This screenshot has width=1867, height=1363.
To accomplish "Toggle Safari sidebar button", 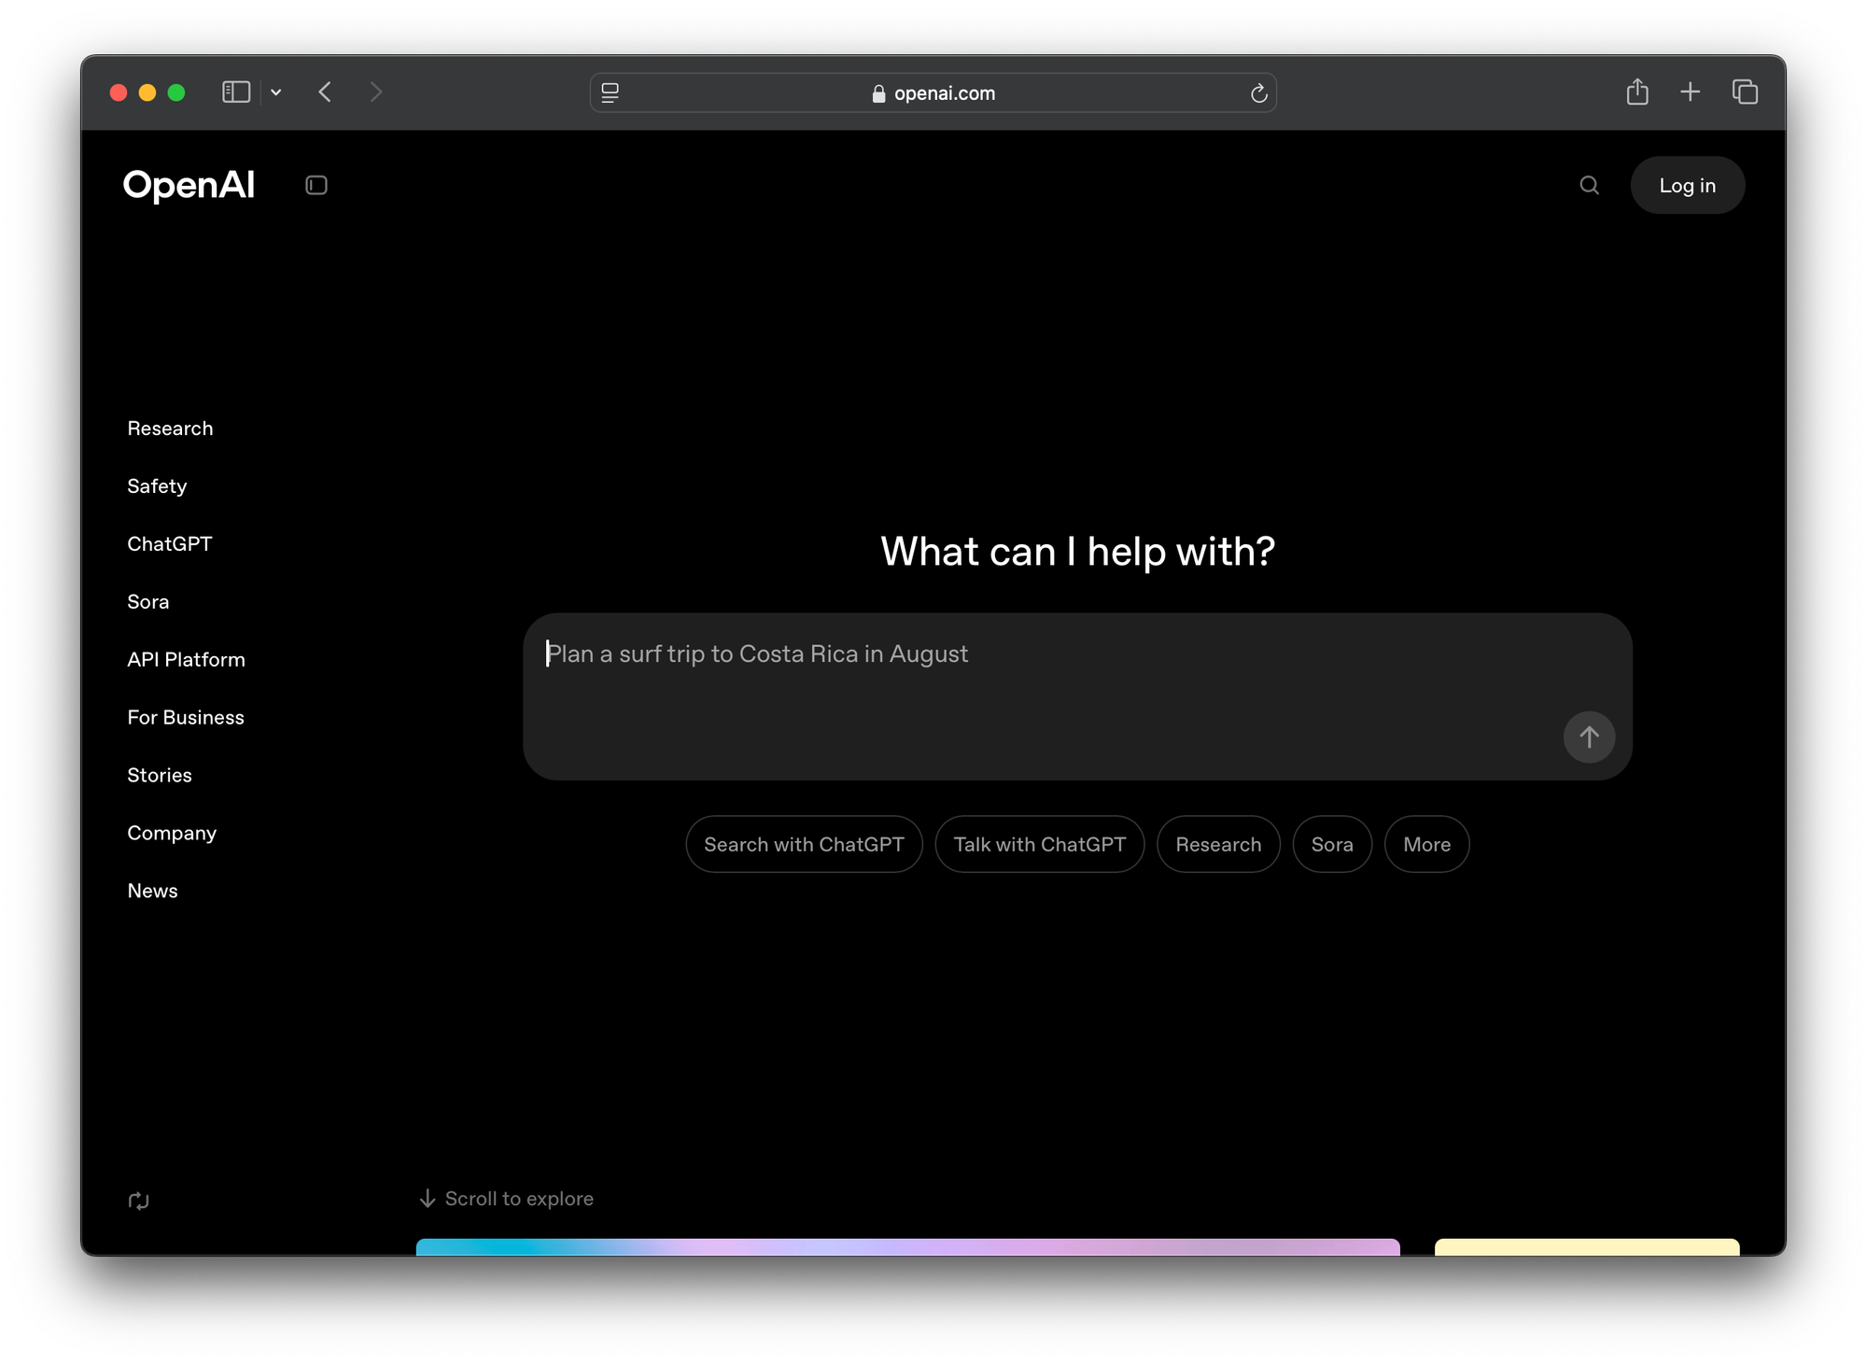I will [236, 91].
